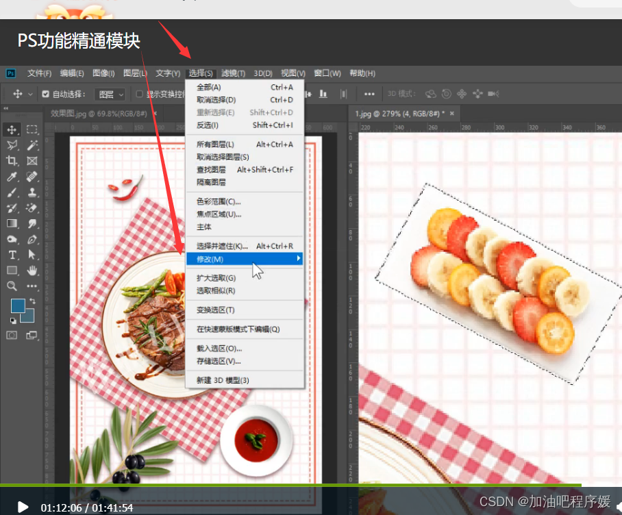
Task: Open the 视图(V) menu
Action: click(x=293, y=73)
